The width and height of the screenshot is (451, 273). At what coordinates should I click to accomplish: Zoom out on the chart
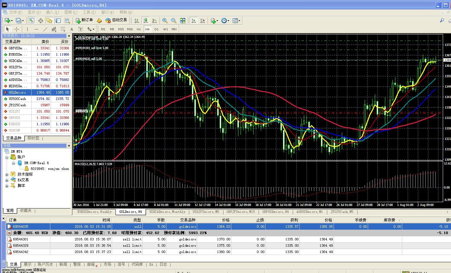pyautogui.click(x=173, y=21)
